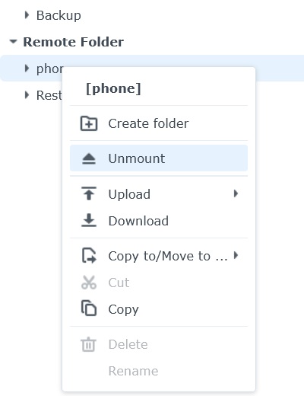Click the Delete trash can icon
304x396 pixels.
pyautogui.click(x=89, y=344)
